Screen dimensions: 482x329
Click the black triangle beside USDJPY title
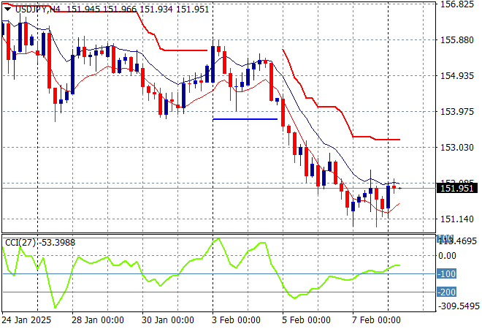7,9
